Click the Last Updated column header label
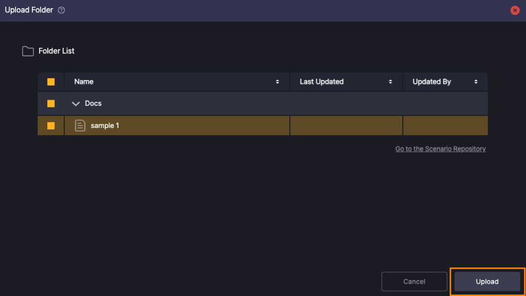The image size is (526, 296). [322, 82]
